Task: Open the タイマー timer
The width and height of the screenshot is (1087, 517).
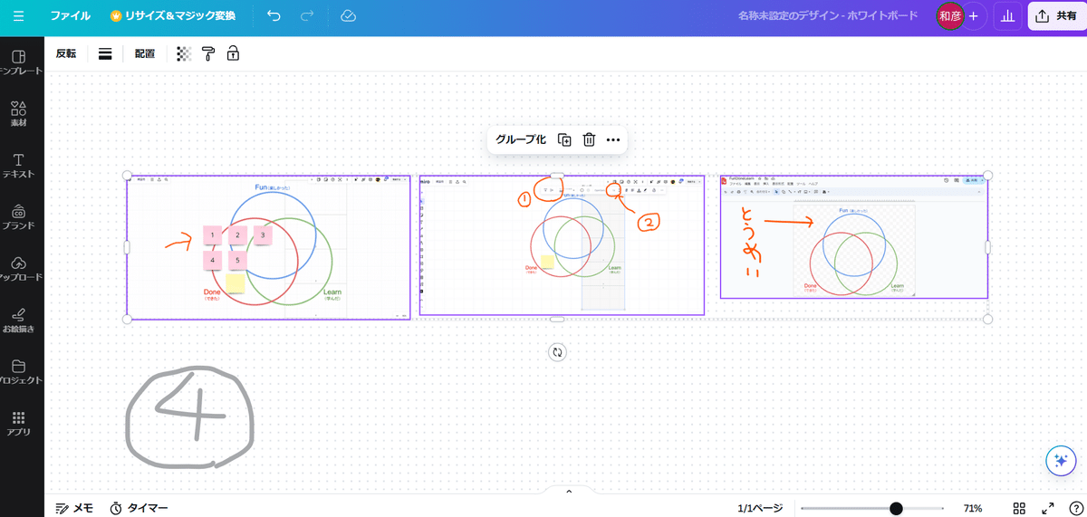Action: [139, 508]
